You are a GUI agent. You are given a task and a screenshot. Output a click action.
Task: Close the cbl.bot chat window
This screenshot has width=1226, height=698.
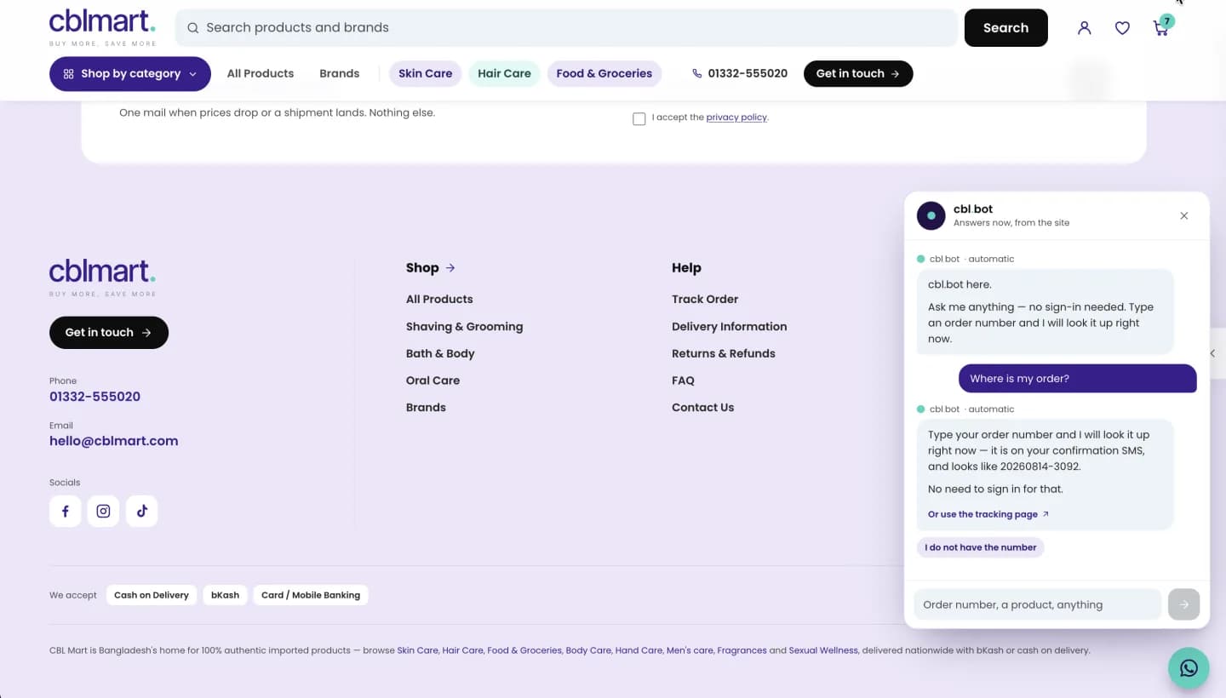click(x=1183, y=216)
